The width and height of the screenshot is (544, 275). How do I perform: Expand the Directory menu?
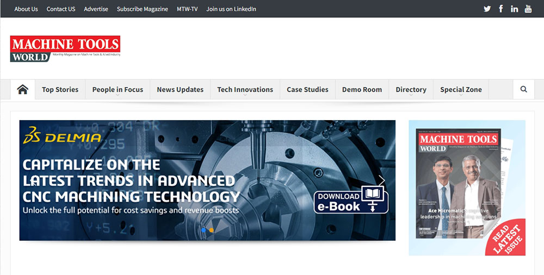(411, 90)
